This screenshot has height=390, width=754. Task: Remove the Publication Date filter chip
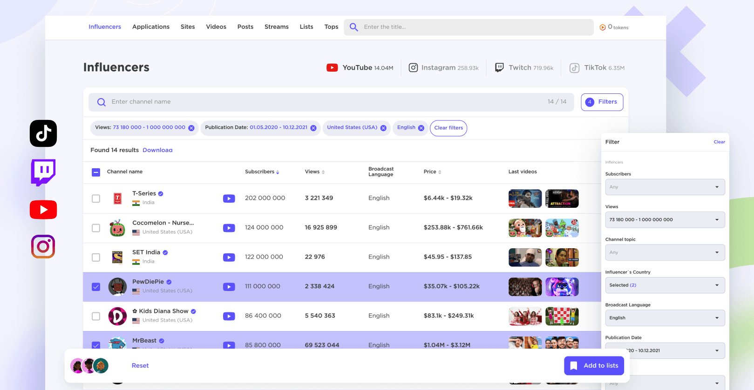[313, 128]
